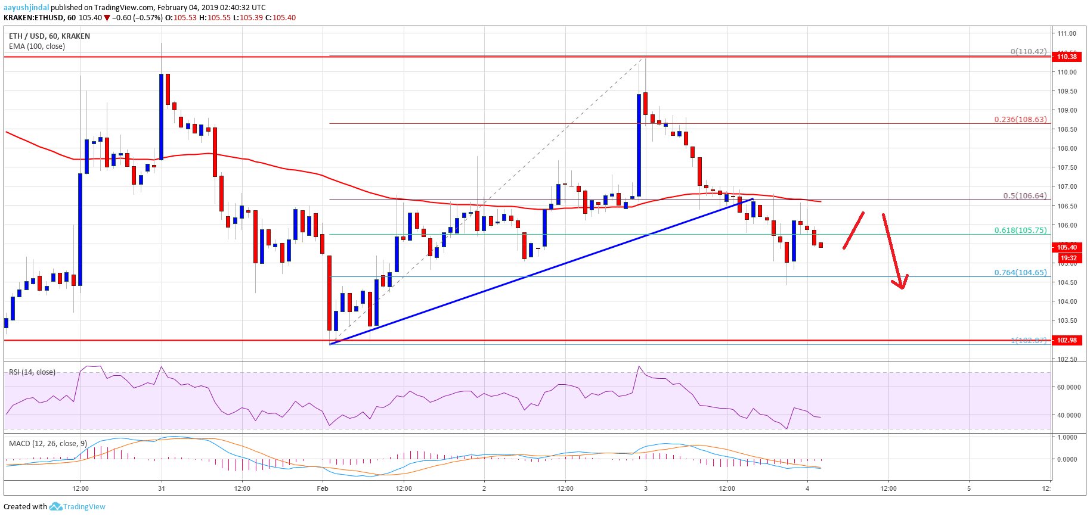Viewport: 1090px width, 517px height.
Task: Click the MACD (12, 26, close, 9) label
Action: click(48, 444)
